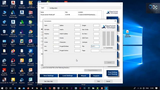Click Cancel in the Print2CAD main window
This screenshot has height=90, width=160.
coord(108,81)
